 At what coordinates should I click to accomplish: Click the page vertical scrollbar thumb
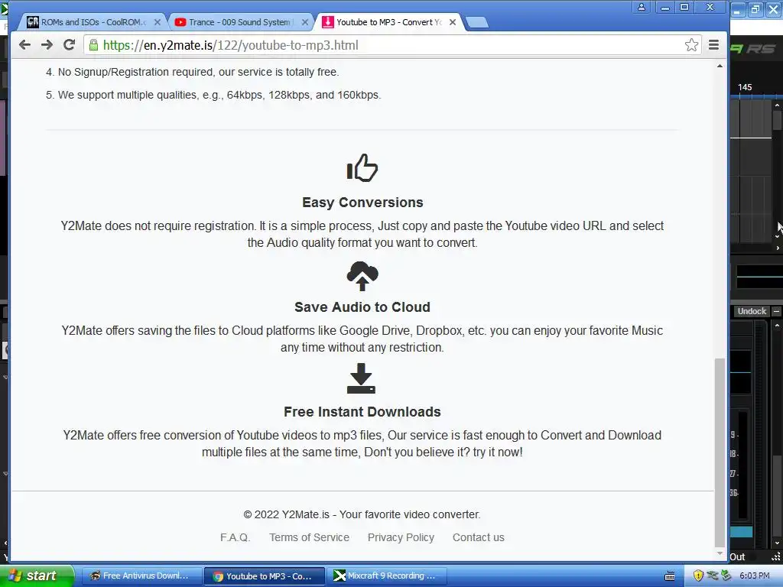[720, 452]
